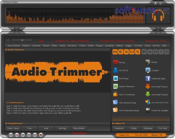
Task: Click the 'Bitrate: 192' status text
Action: click(157, 135)
